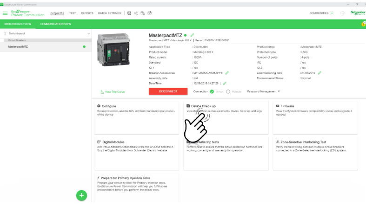The height and width of the screenshot is (206, 366).
Task: Click the Device Check up checkbox icon
Action: coord(188,106)
